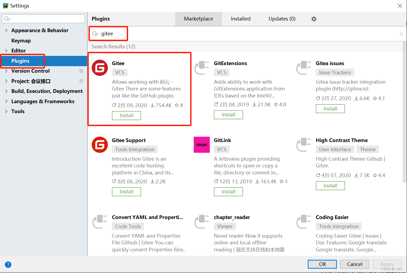The height and width of the screenshot is (273, 407).
Task: Click the Convert YAML plugin plug icon
Action: click(x=100, y=222)
